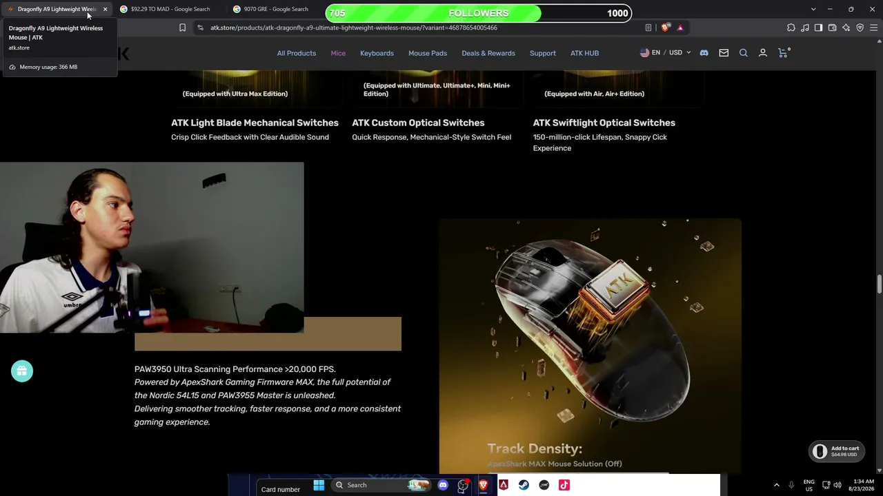Click '(Equipped with Air, Air+ Edition)' text
Image resolution: width=883 pixels, height=496 pixels.
[595, 94]
